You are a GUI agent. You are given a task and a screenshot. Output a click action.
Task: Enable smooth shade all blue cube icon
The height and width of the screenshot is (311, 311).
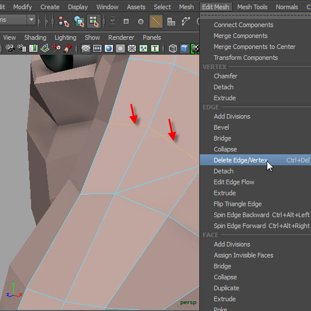pos(184,48)
